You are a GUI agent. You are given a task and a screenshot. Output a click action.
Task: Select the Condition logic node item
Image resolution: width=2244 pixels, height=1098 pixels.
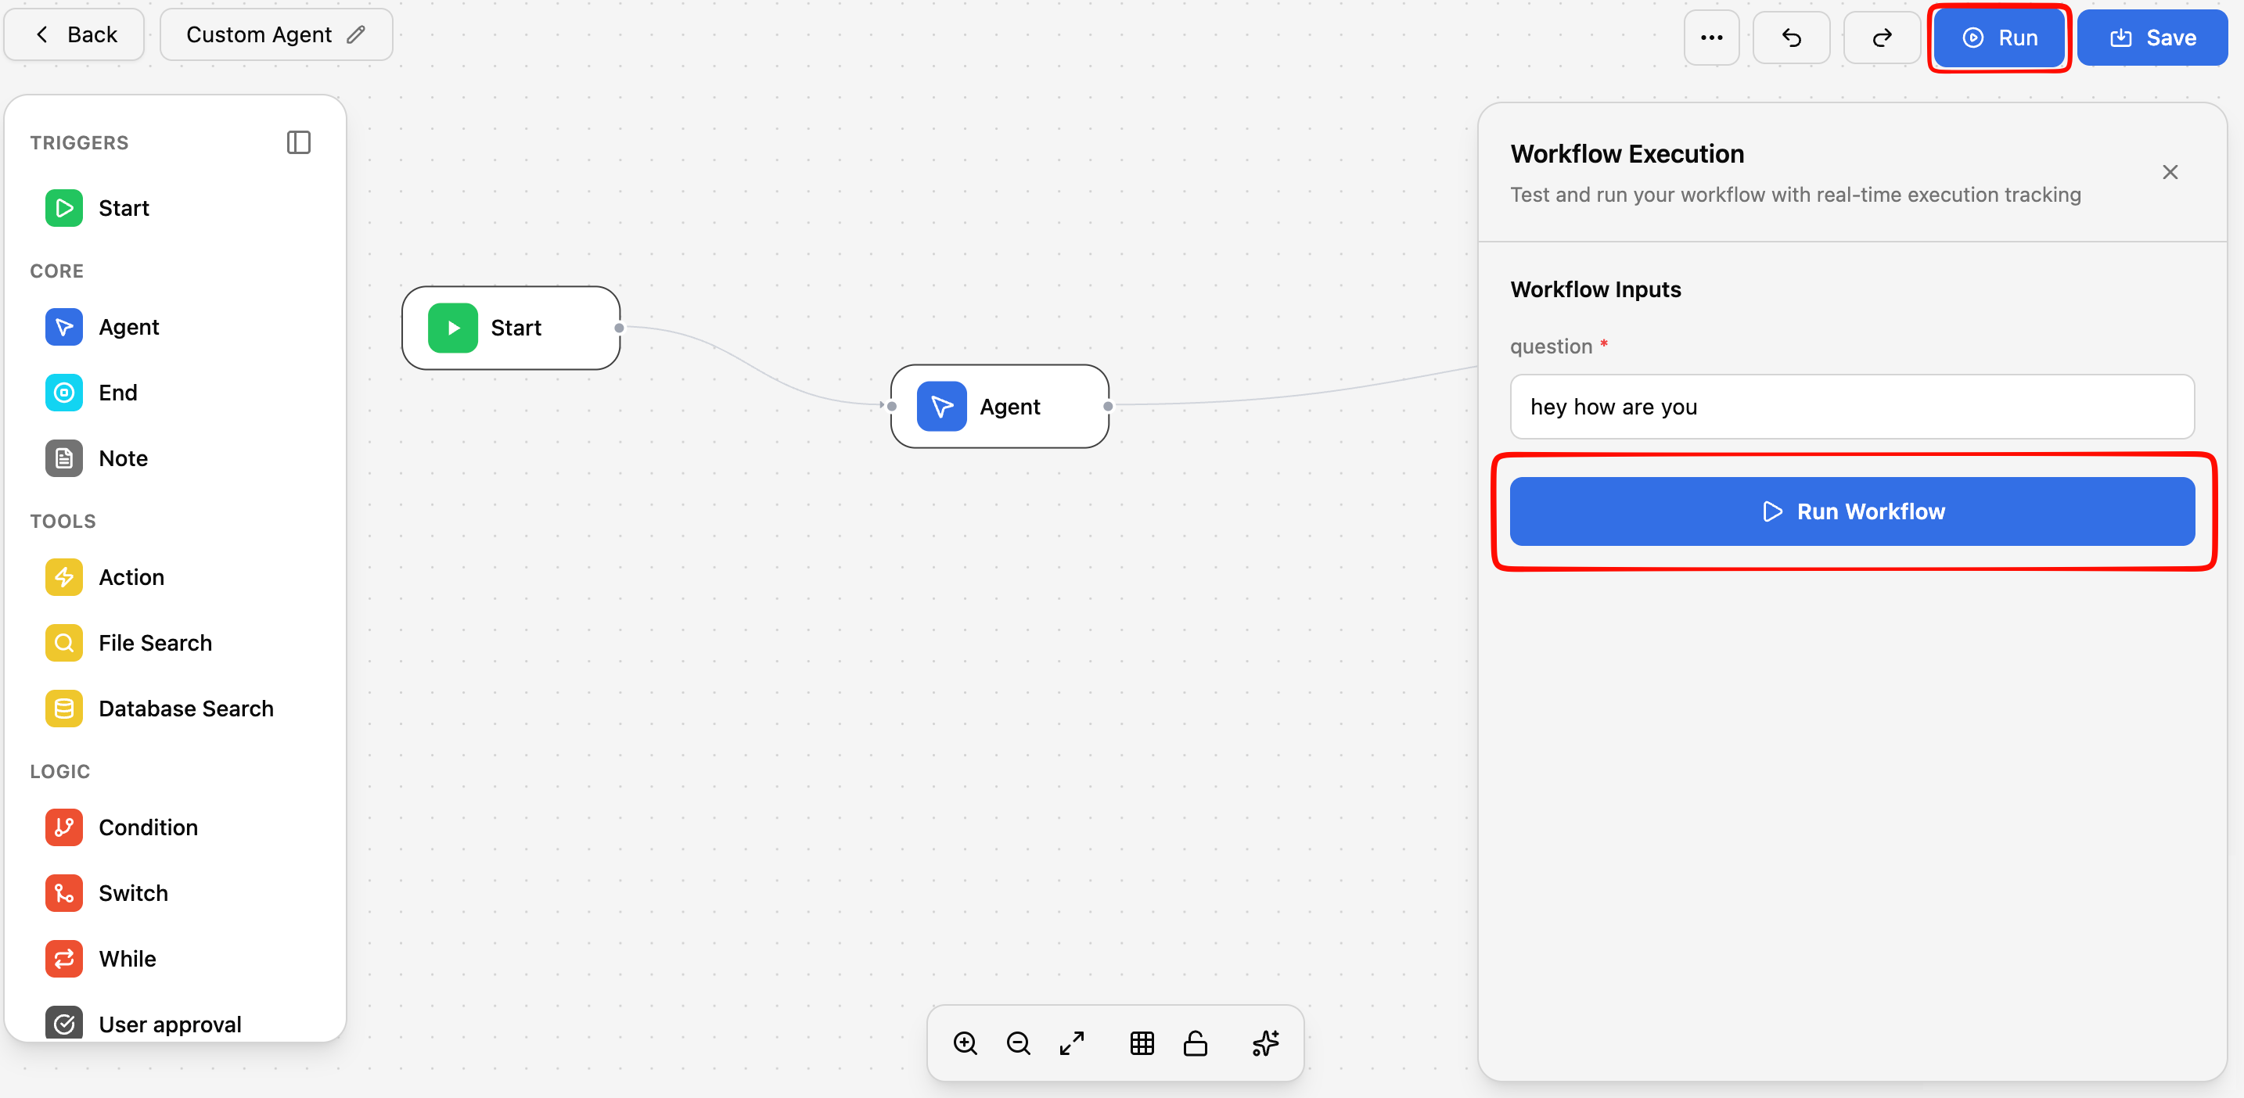click(x=147, y=827)
